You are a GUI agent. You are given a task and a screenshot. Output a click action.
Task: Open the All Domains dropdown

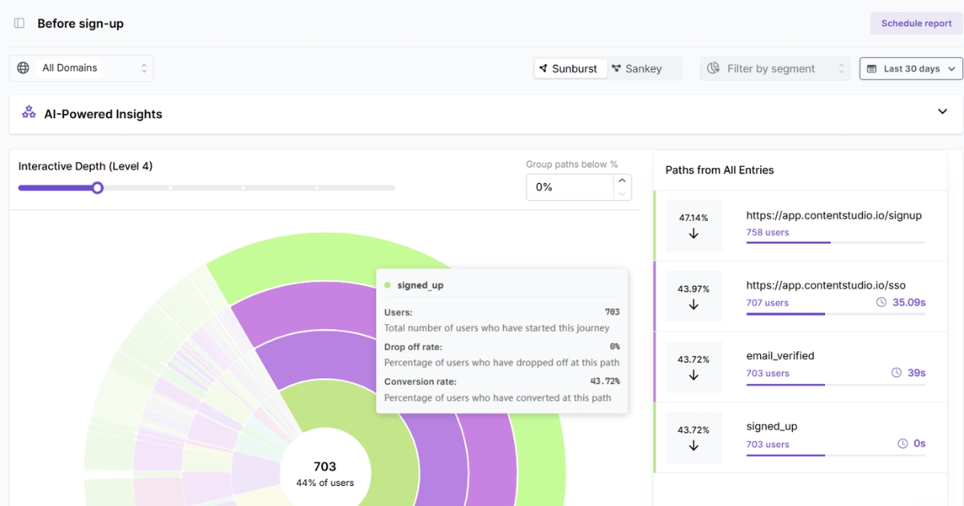[x=81, y=68]
